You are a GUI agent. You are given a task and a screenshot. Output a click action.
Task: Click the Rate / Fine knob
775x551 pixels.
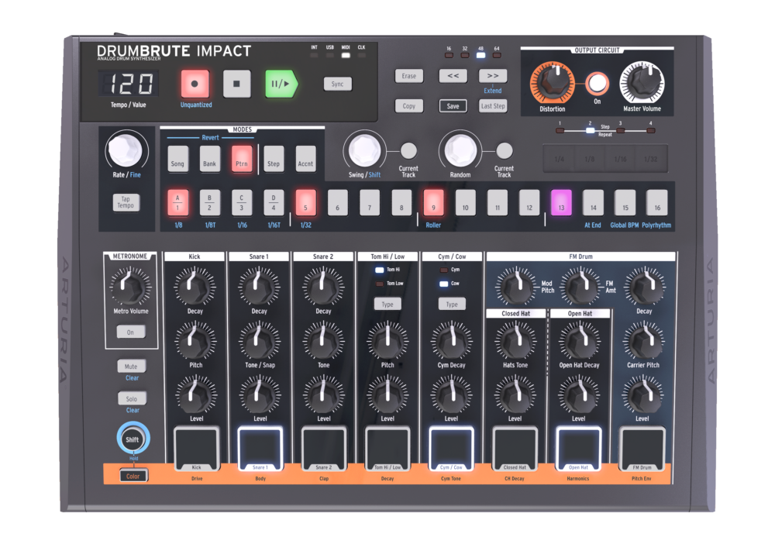pyautogui.click(x=126, y=150)
